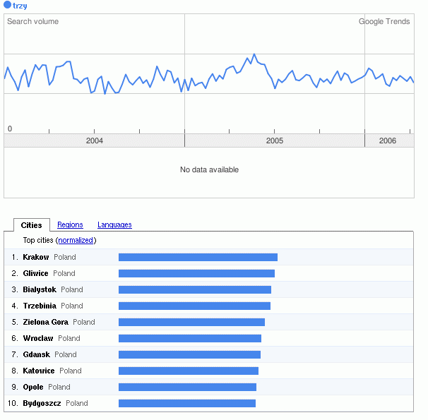
Task: Click the trzy search term label
Action: pyautogui.click(x=20, y=6)
